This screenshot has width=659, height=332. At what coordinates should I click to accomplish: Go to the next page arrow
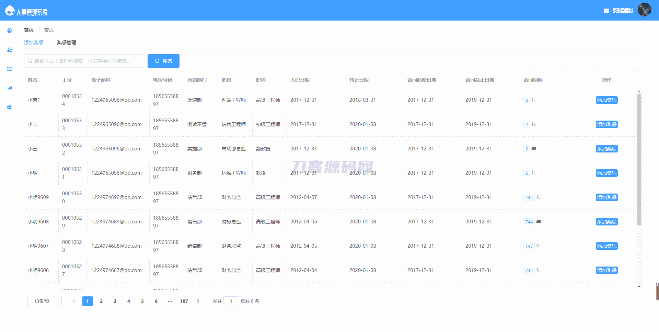198,301
